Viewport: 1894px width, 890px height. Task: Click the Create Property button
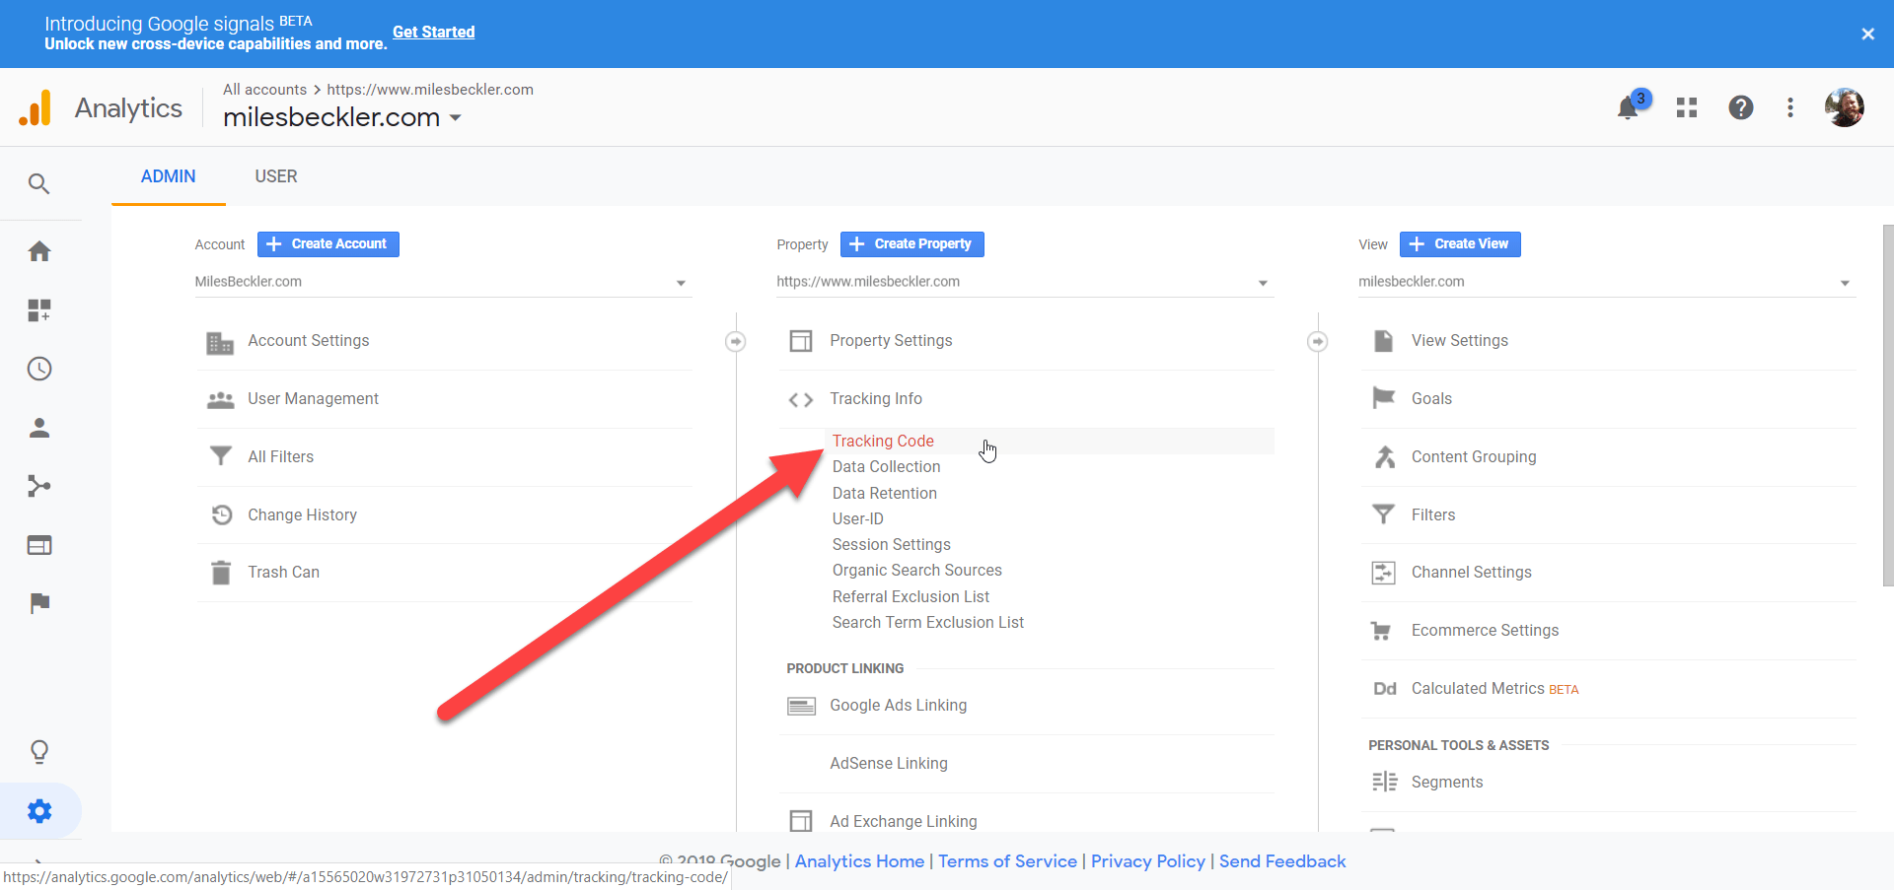(x=912, y=244)
